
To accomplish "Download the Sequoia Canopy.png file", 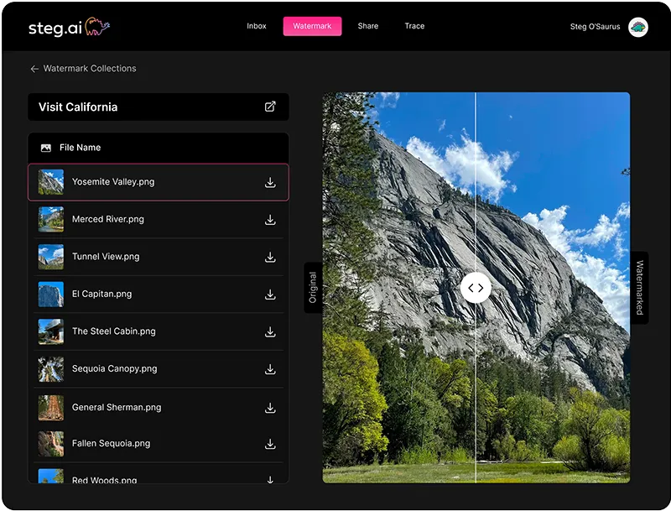I will 270,369.
